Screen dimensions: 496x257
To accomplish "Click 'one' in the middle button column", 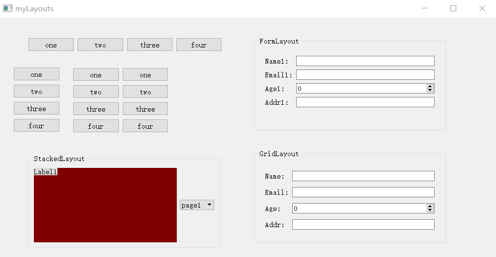I will tap(96, 74).
